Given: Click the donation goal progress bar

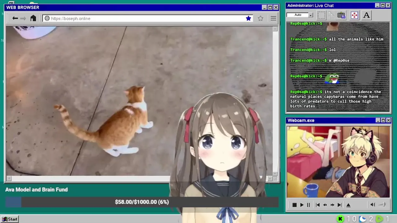Looking at the screenshot, I should pos(142,202).
